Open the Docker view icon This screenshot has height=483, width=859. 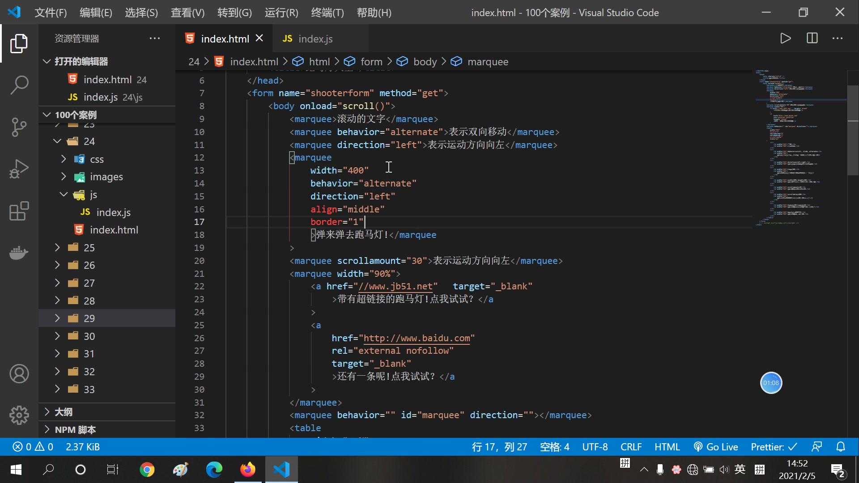point(19,253)
